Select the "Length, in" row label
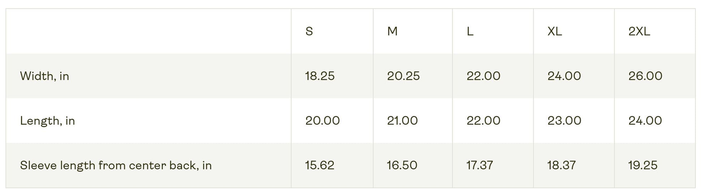 pyautogui.click(x=47, y=121)
